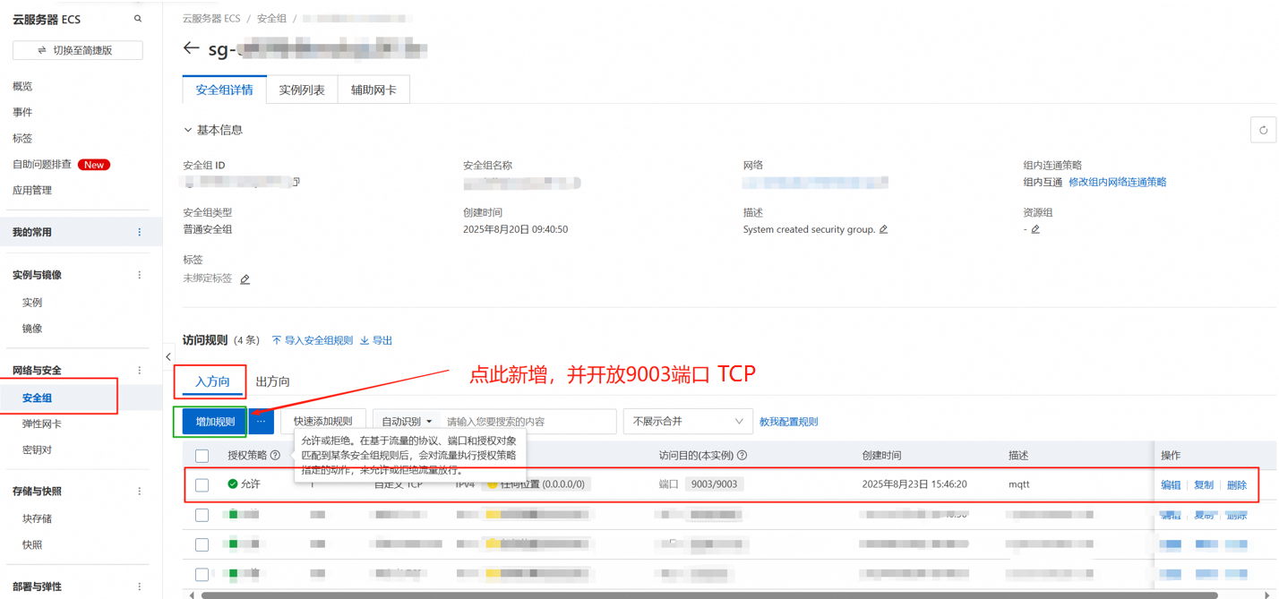Image resolution: width=1279 pixels, height=599 pixels.
Task: Open the help icon beside 授权策略
Action: (275, 456)
